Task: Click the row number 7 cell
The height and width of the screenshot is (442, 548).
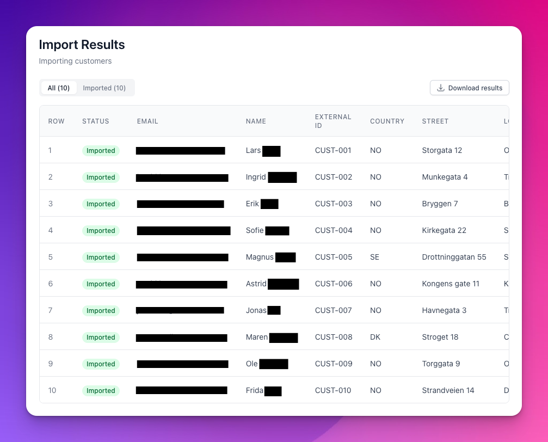Action: tap(50, 310)
